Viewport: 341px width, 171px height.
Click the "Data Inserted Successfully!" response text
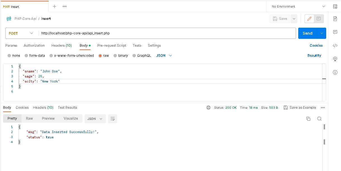[x=69, y=132]
